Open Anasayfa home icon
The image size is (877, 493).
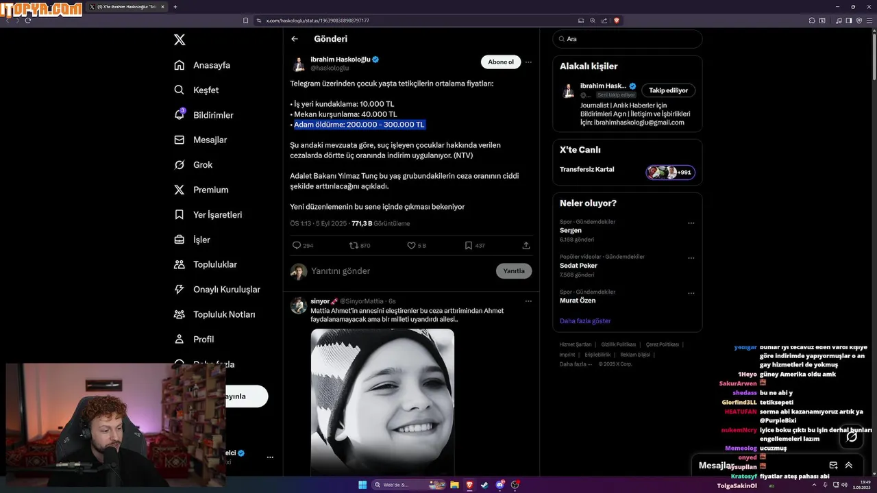coord(179,65)
